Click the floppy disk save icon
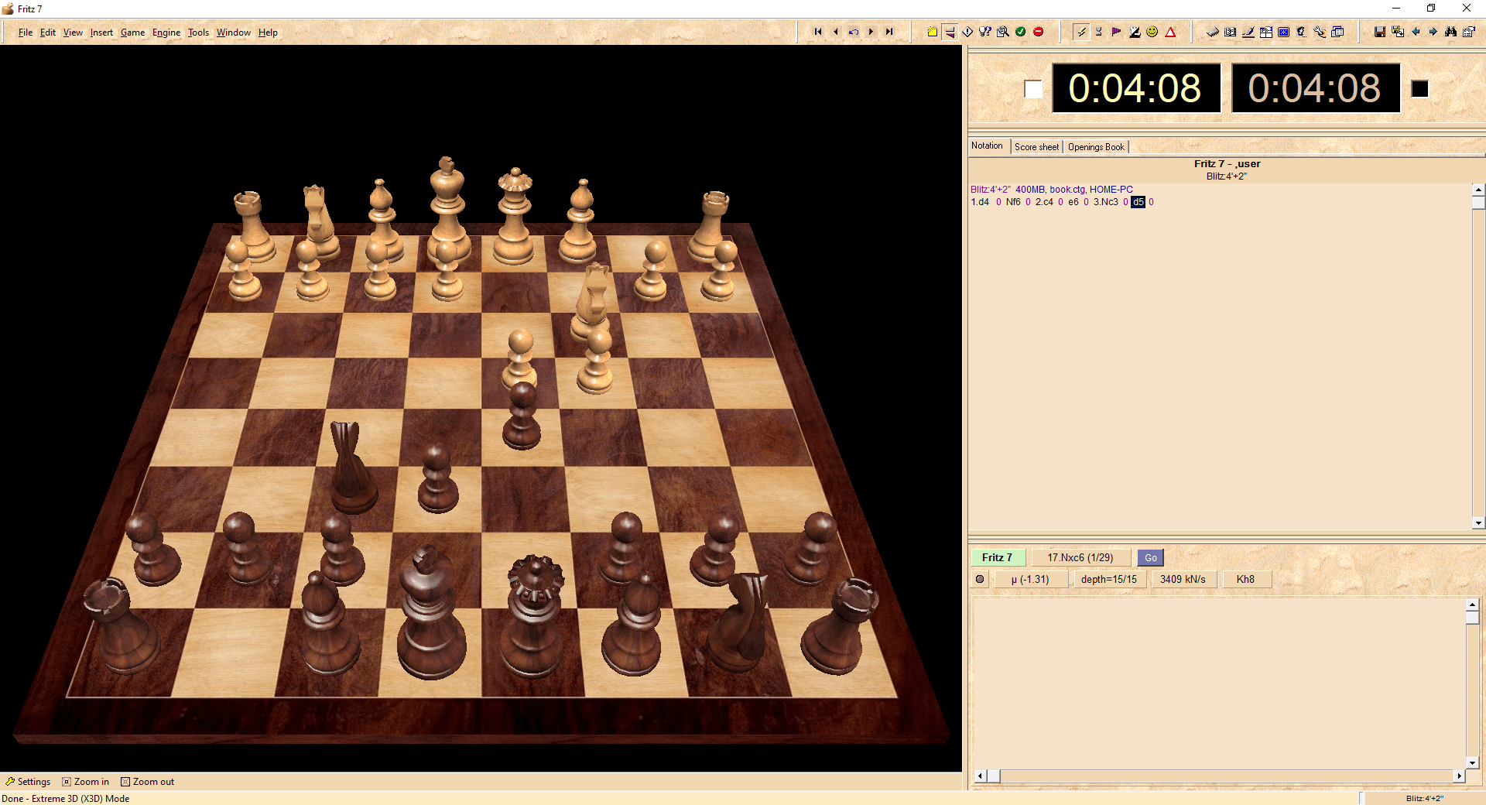Image resolution: width=1486 pixels, height=805 pixels. [1379, 32]
